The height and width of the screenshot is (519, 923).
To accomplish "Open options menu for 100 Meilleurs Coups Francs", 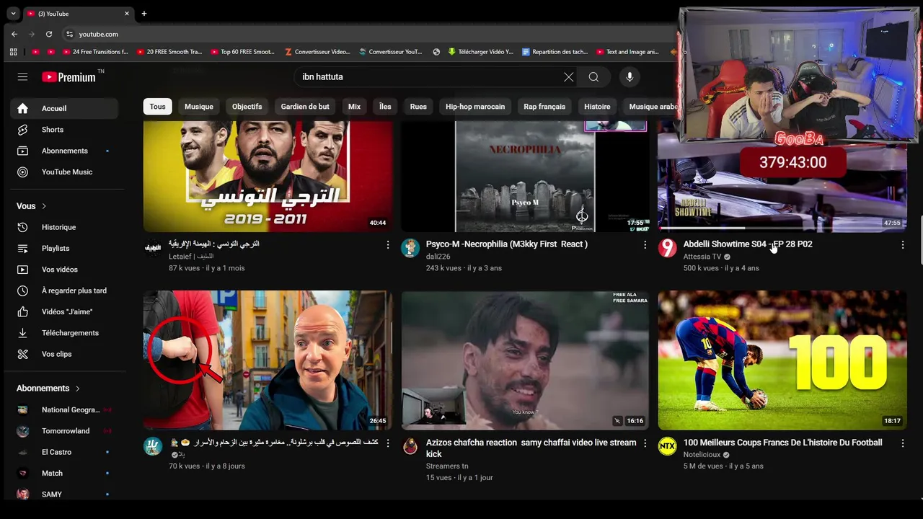I will pyautogui.click(x=902, y=443).
